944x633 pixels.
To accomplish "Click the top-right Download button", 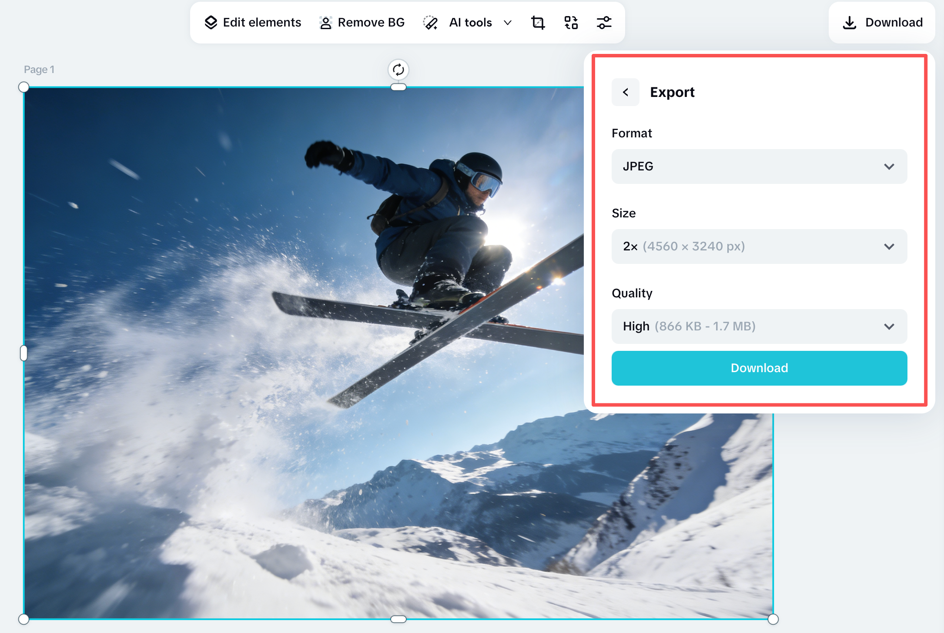I will click(x=882, y=23).
